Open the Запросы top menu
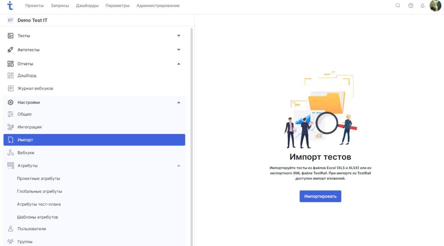444x246 pixels. pyautogui.click(x=60, y=6)
